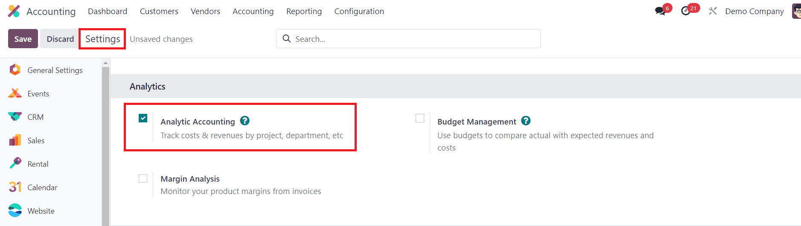The image size is (801, 226).
Task: Click the debug tools wrench icon
Action: (x=713, y=11)
